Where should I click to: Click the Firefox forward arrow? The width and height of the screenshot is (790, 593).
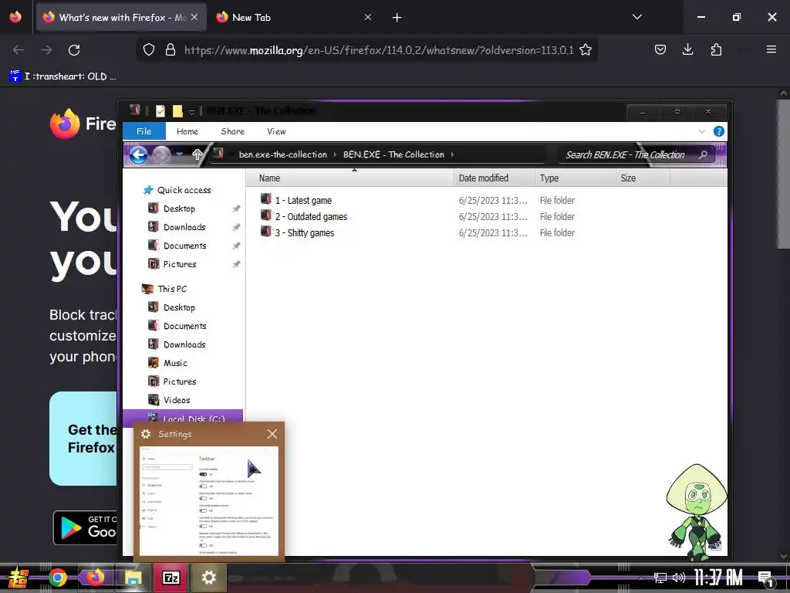coord(46,50)
